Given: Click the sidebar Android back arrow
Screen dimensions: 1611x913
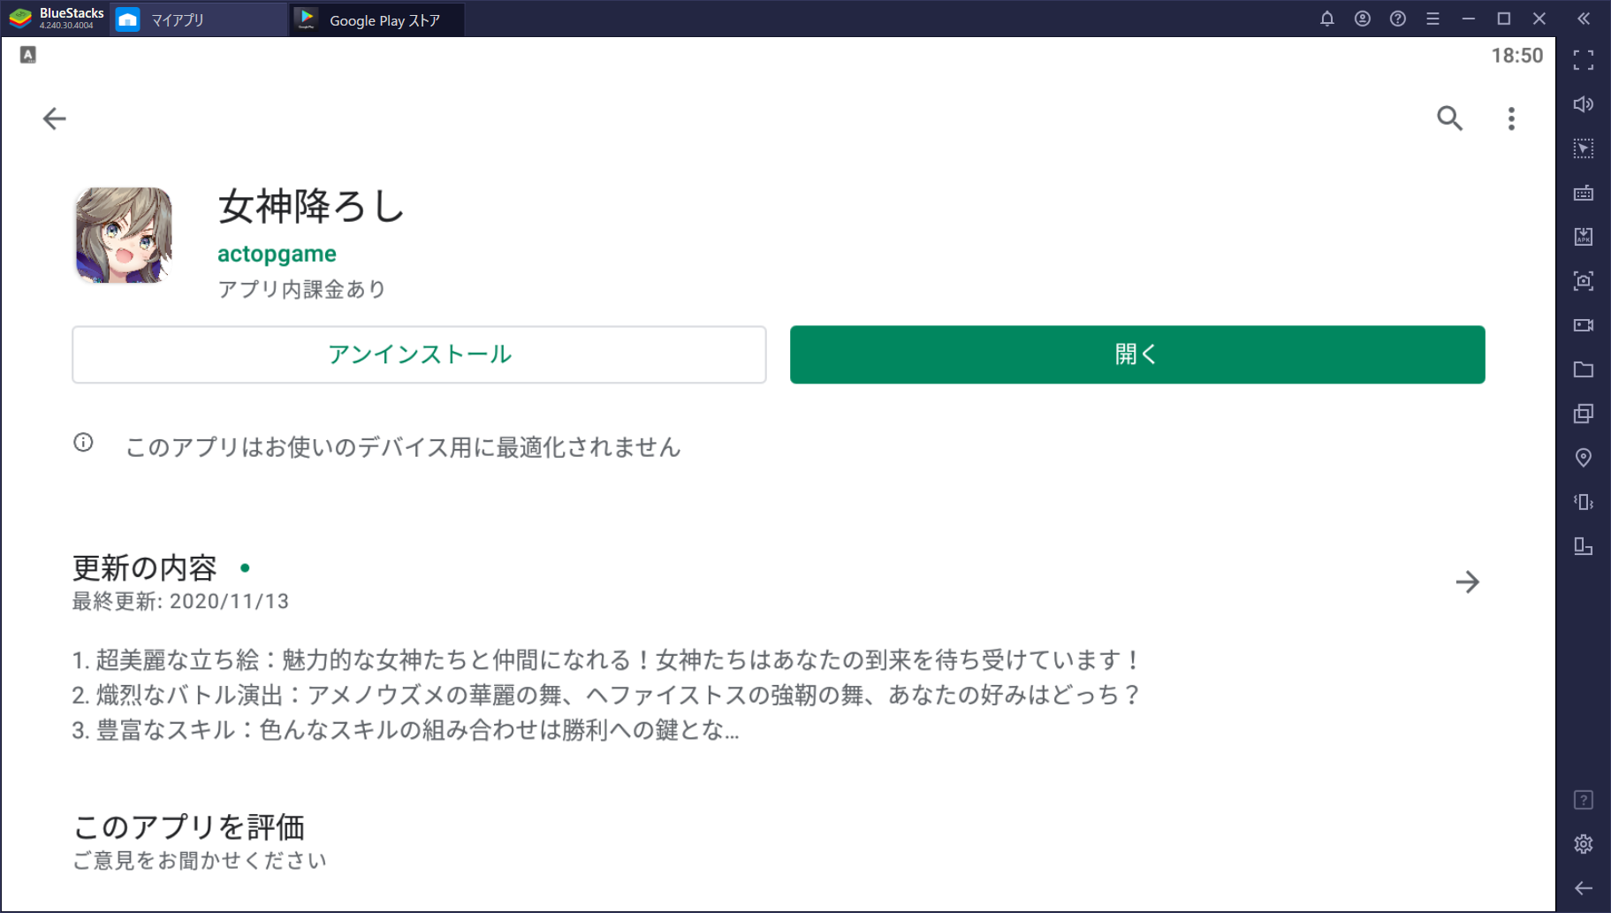Looking at the screenshot, I should point(1583,888).
